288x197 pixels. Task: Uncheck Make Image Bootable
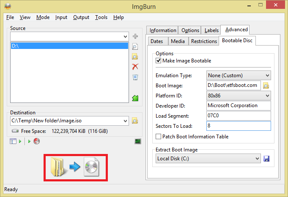(158, 61)
